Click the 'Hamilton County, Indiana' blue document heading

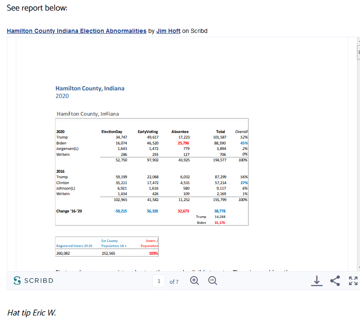click(x=90, y=88)
